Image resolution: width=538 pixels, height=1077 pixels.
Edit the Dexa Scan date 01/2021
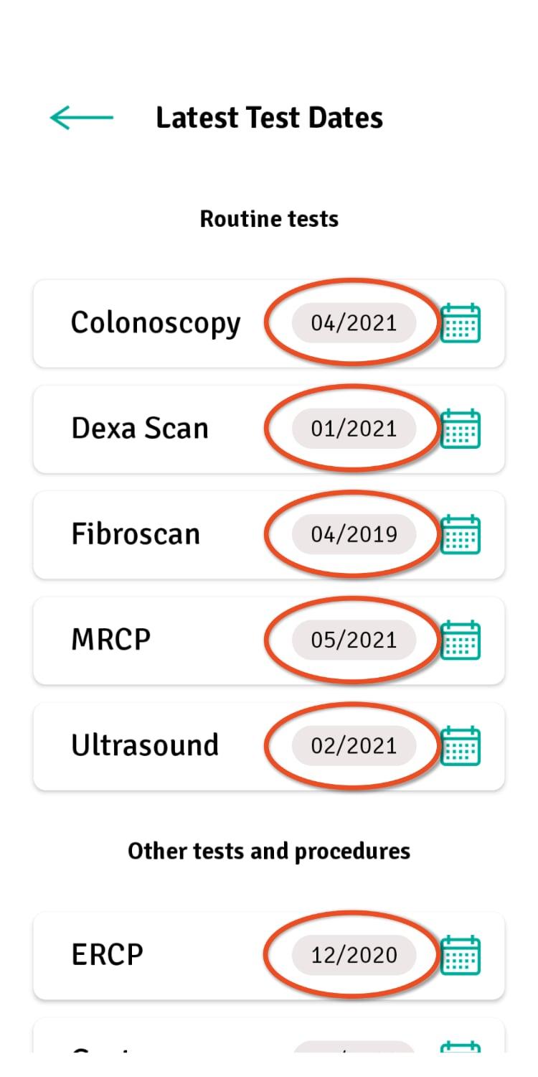354,429
